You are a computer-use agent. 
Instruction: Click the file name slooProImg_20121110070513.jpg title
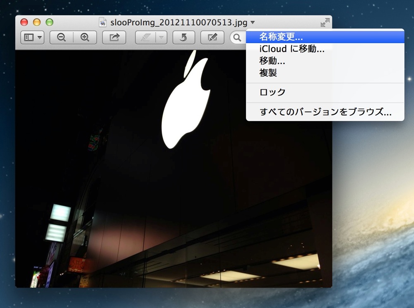pos(179,22)
